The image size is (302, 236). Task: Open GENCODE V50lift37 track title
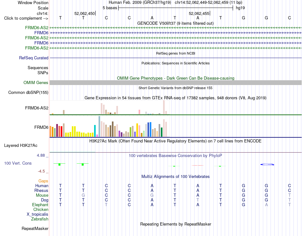tap(175, 23)
